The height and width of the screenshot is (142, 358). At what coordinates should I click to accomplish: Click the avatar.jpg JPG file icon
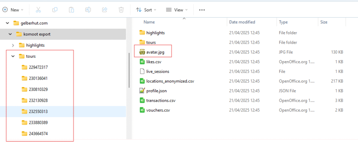coord(142,52)
